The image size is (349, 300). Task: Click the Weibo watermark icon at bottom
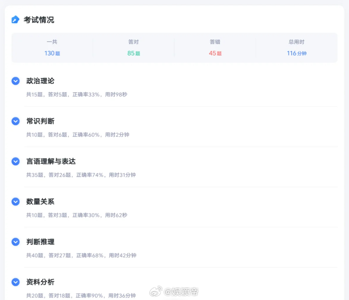point(156,291)
